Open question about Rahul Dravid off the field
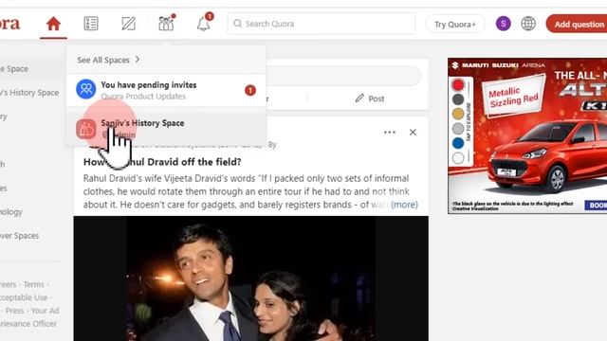Image resolution: width=607 pixels, height=341 pixels. click(162, 162)
